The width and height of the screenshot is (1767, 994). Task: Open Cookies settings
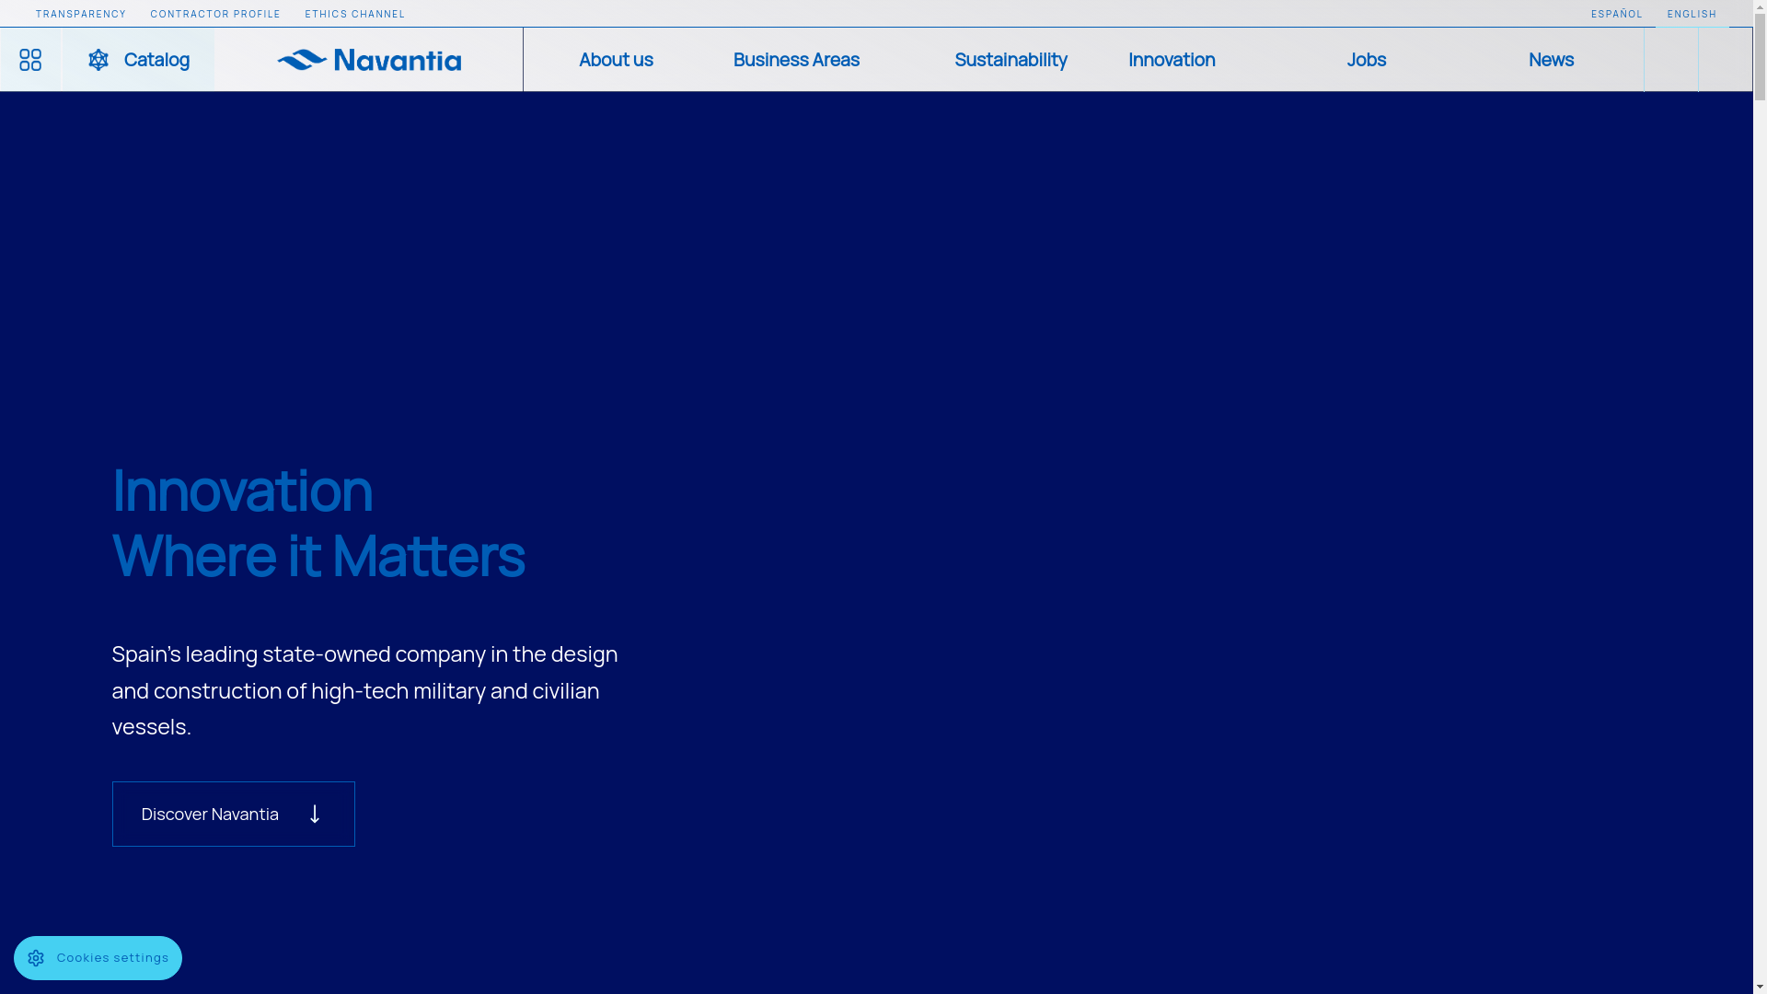(98, 958)
